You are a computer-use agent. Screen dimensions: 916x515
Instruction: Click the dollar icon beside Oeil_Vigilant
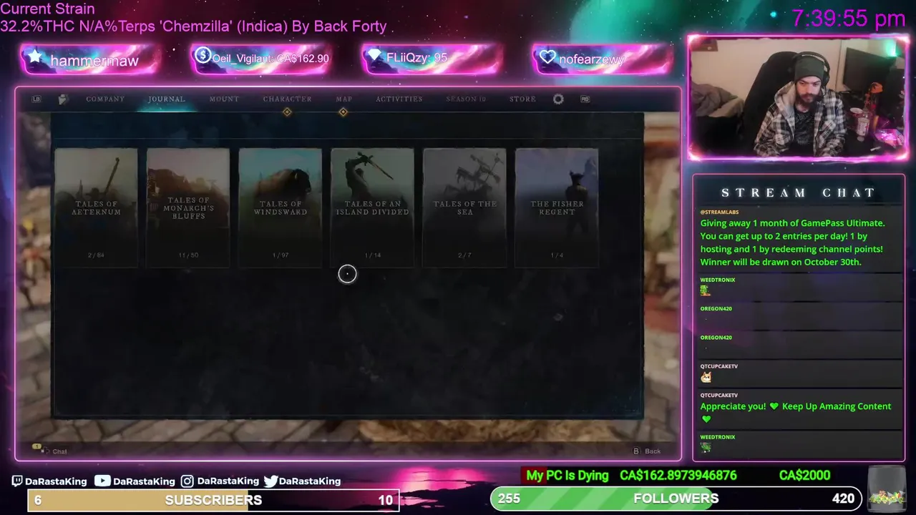tap(203, 55)
